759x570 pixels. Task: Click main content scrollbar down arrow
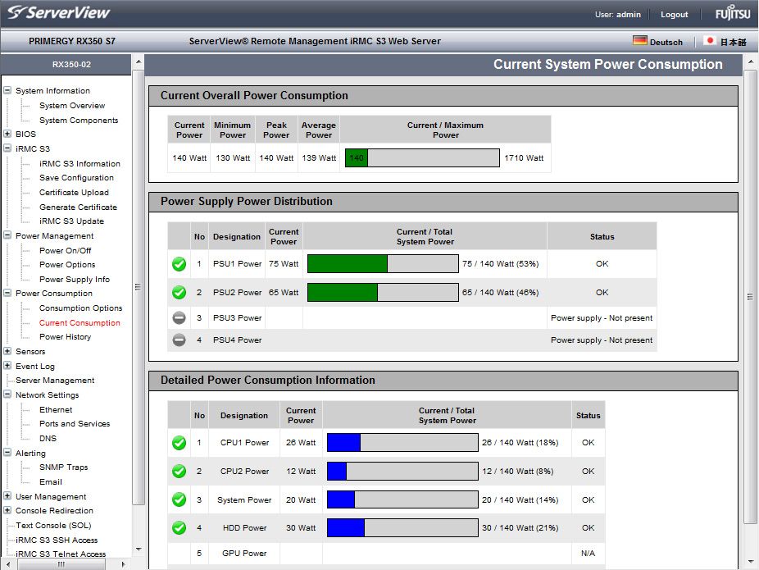[750, 562]
